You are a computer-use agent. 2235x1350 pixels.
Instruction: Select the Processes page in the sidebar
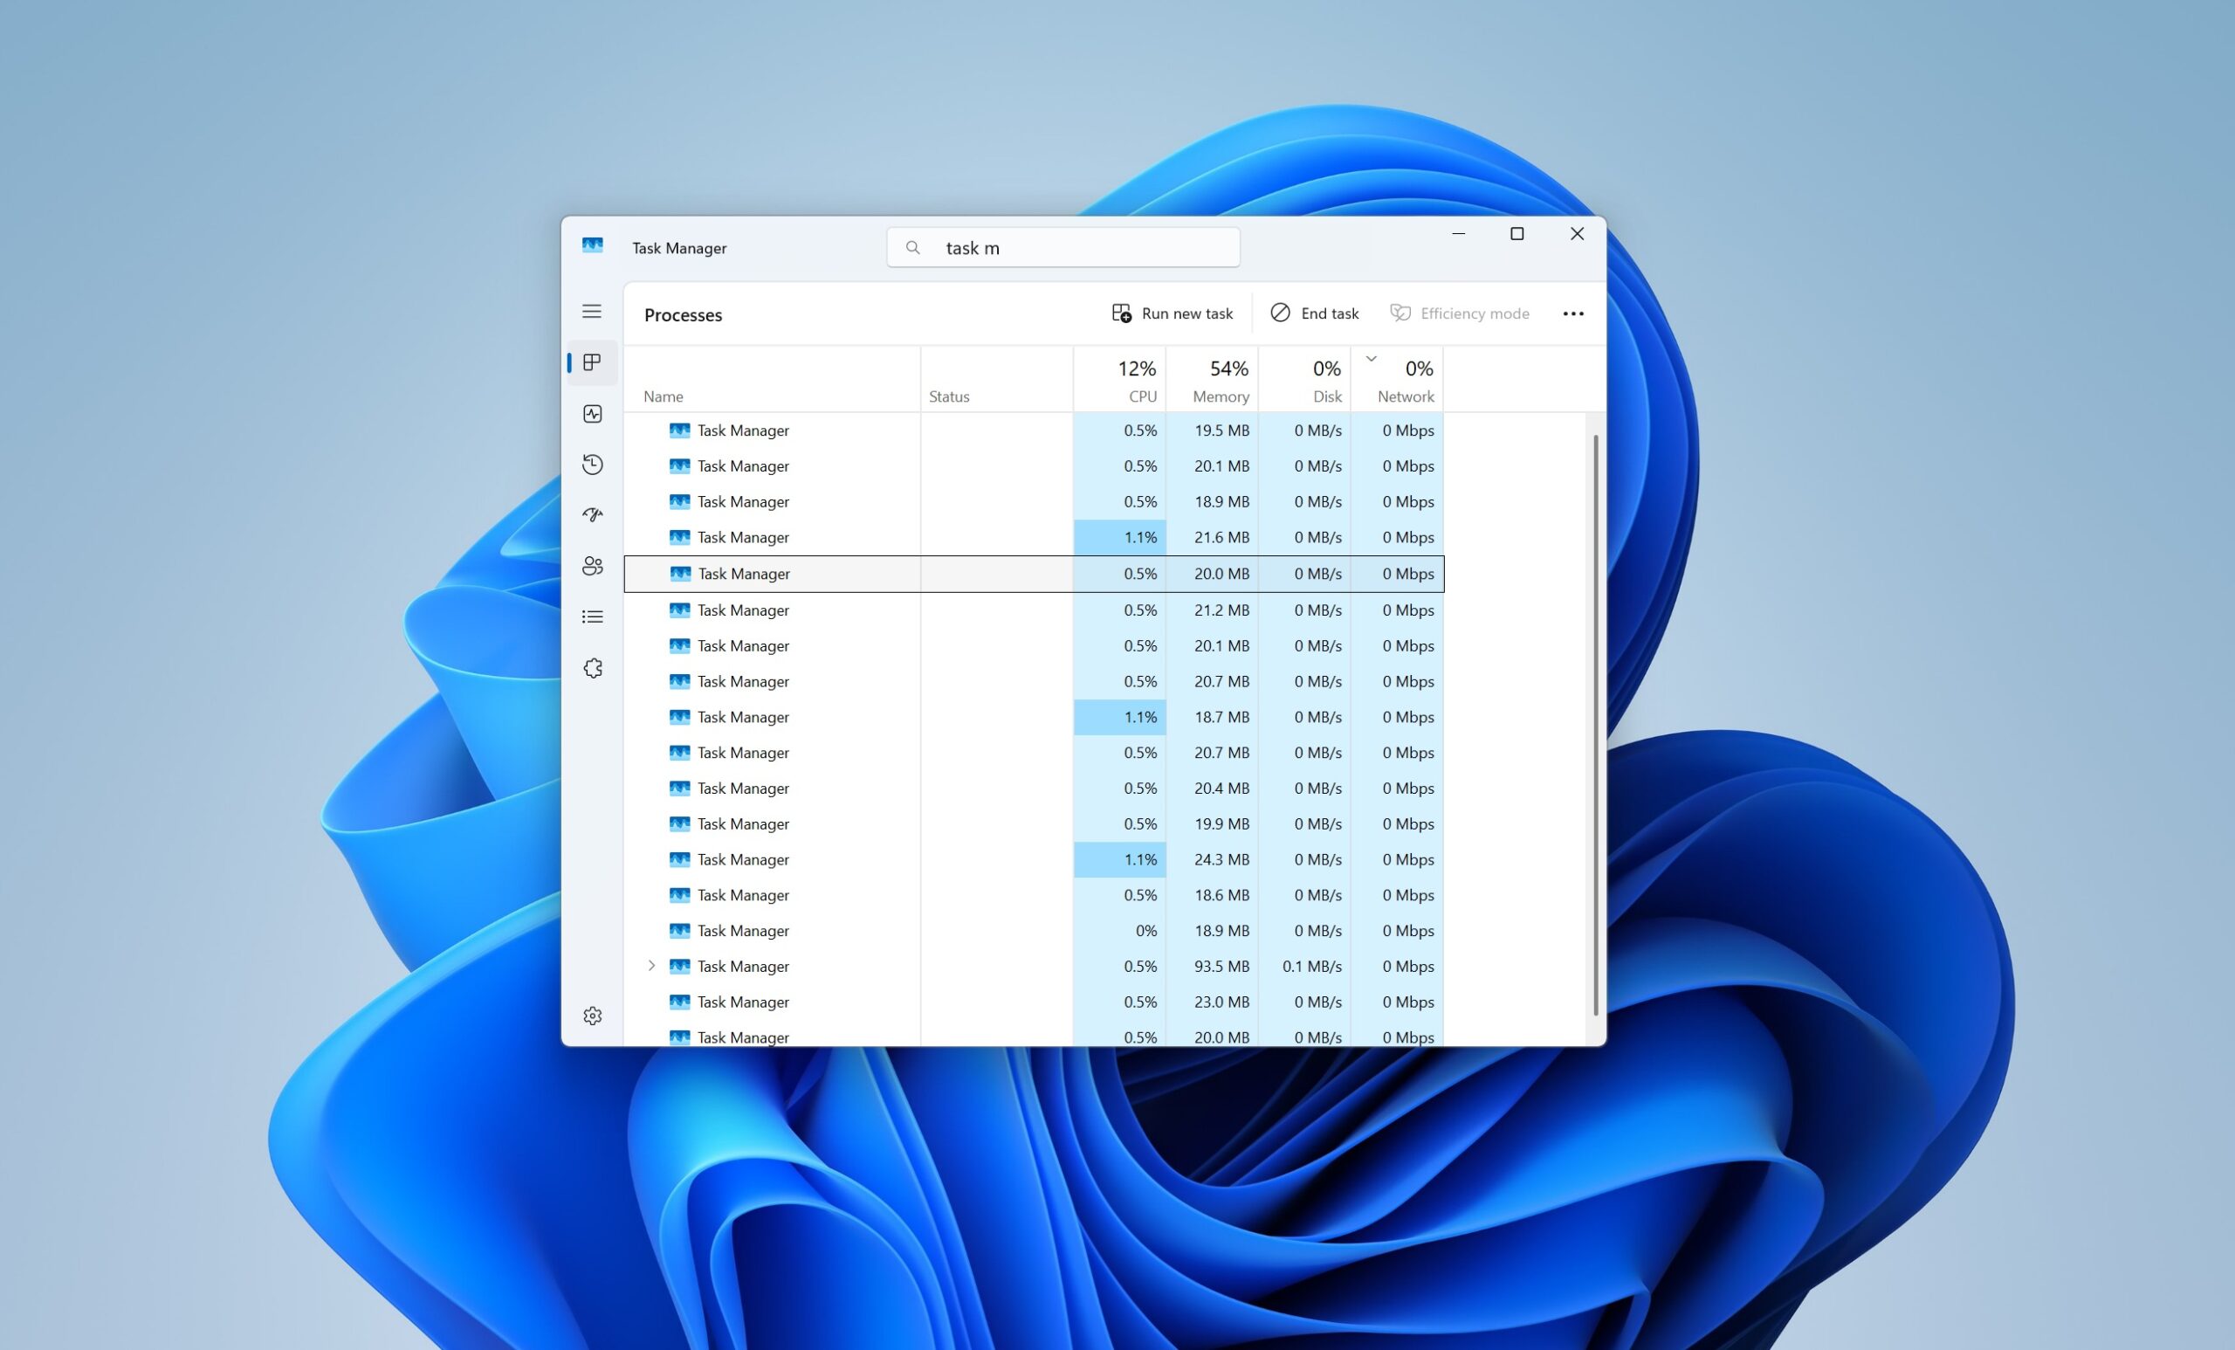coord(592,362)
